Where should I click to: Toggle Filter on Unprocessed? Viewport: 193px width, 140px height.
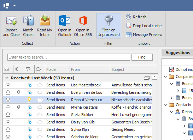pos(109,26)
